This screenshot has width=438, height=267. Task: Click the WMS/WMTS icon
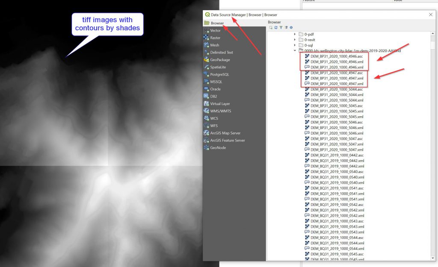[x=207, y=111]
